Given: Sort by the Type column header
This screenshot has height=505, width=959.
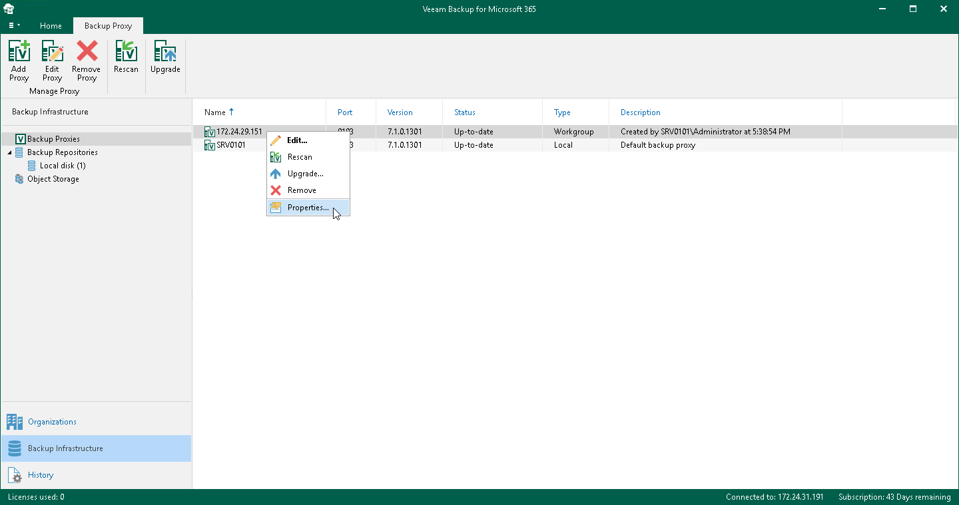Looking at the screenshot, I should 562,112.
